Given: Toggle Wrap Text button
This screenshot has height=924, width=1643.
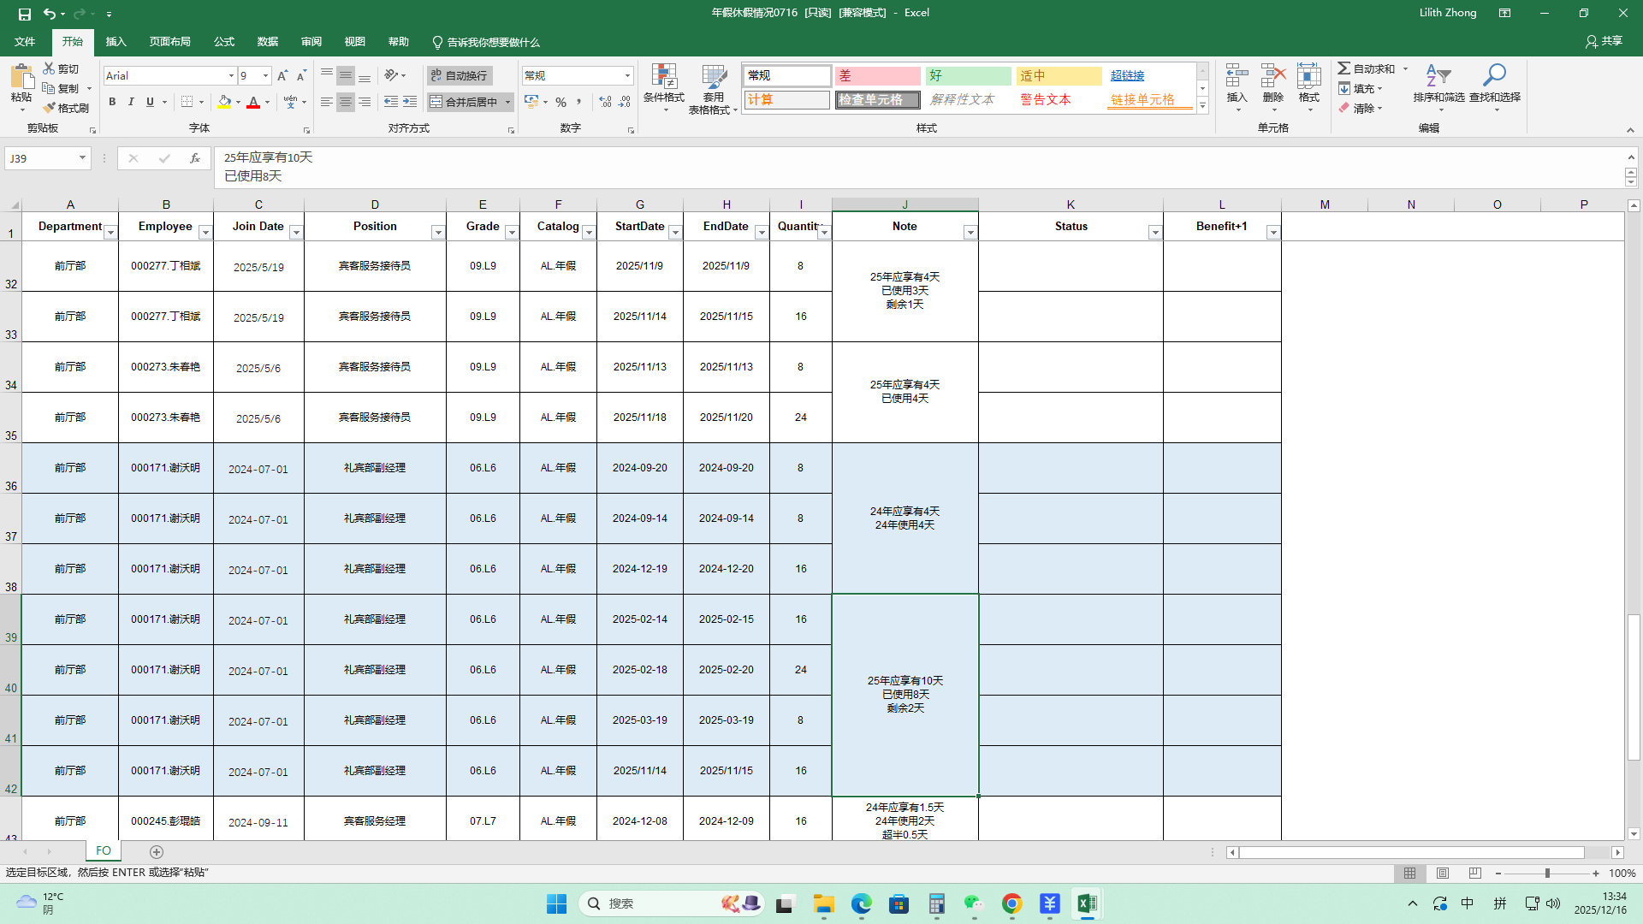Looking at the screenshot, I should point(460,76).
